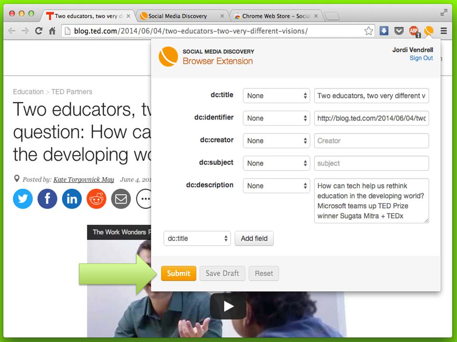457x342 pixels.
Task: Share the article on Reddit
Action: (x=96, y=199)
